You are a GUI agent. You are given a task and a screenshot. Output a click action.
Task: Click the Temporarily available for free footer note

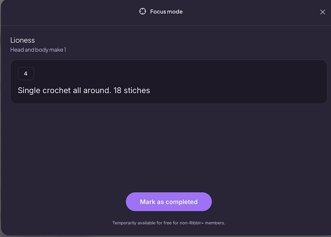pyautogui.click(x=169, y=223)
